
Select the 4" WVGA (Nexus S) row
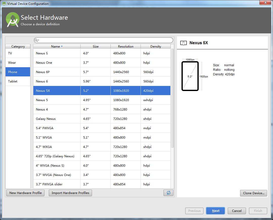point(102,165)
